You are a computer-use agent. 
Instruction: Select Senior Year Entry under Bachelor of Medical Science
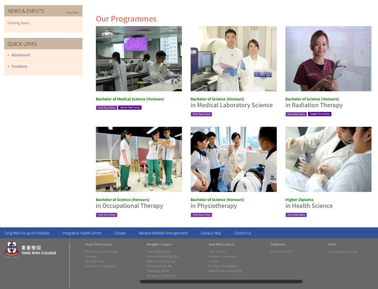click(x=130, y=108)
